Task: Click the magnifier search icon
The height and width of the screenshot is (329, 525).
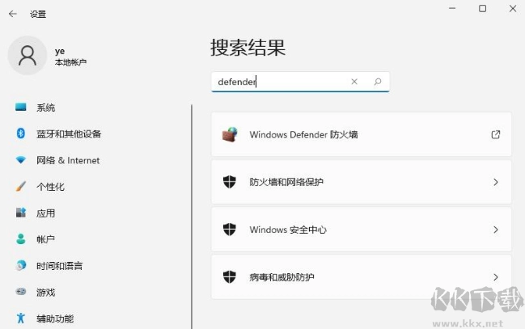Action: coord(377,82)
